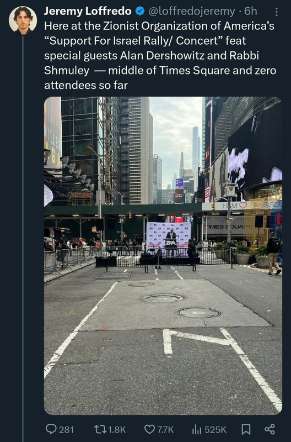Image resolution: width=291 pixels, height=442 pixels.
Task: Open Jeremy Loffredo's profile avatar
Action: coord(23,20)
